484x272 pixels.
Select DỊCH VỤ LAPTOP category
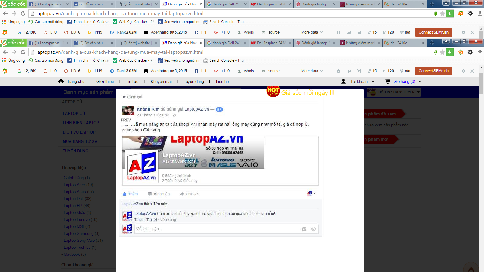(79, 132)
